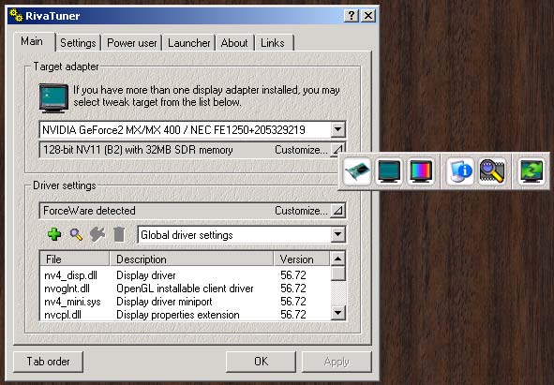Click Display properties extension description
The width and height of the screenshot is (554, 385).
178,315
